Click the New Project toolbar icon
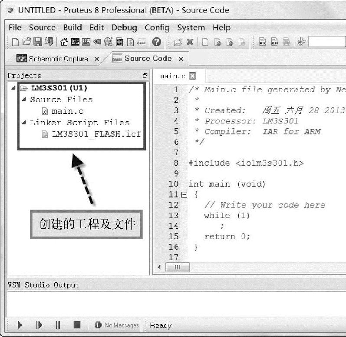 (15, 42)
